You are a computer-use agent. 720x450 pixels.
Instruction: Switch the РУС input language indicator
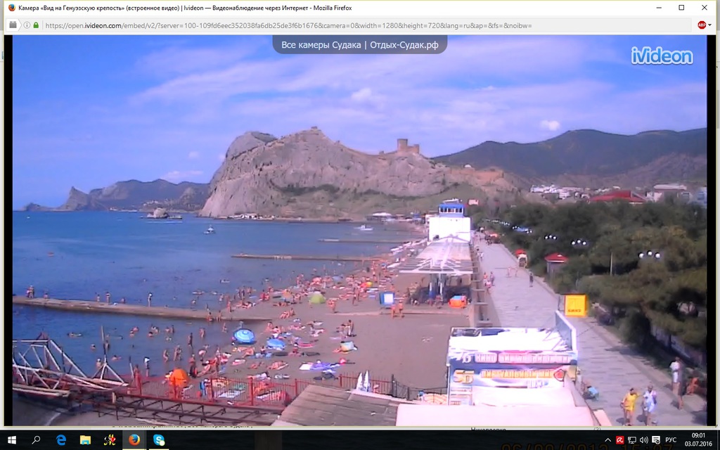(670, 439)
